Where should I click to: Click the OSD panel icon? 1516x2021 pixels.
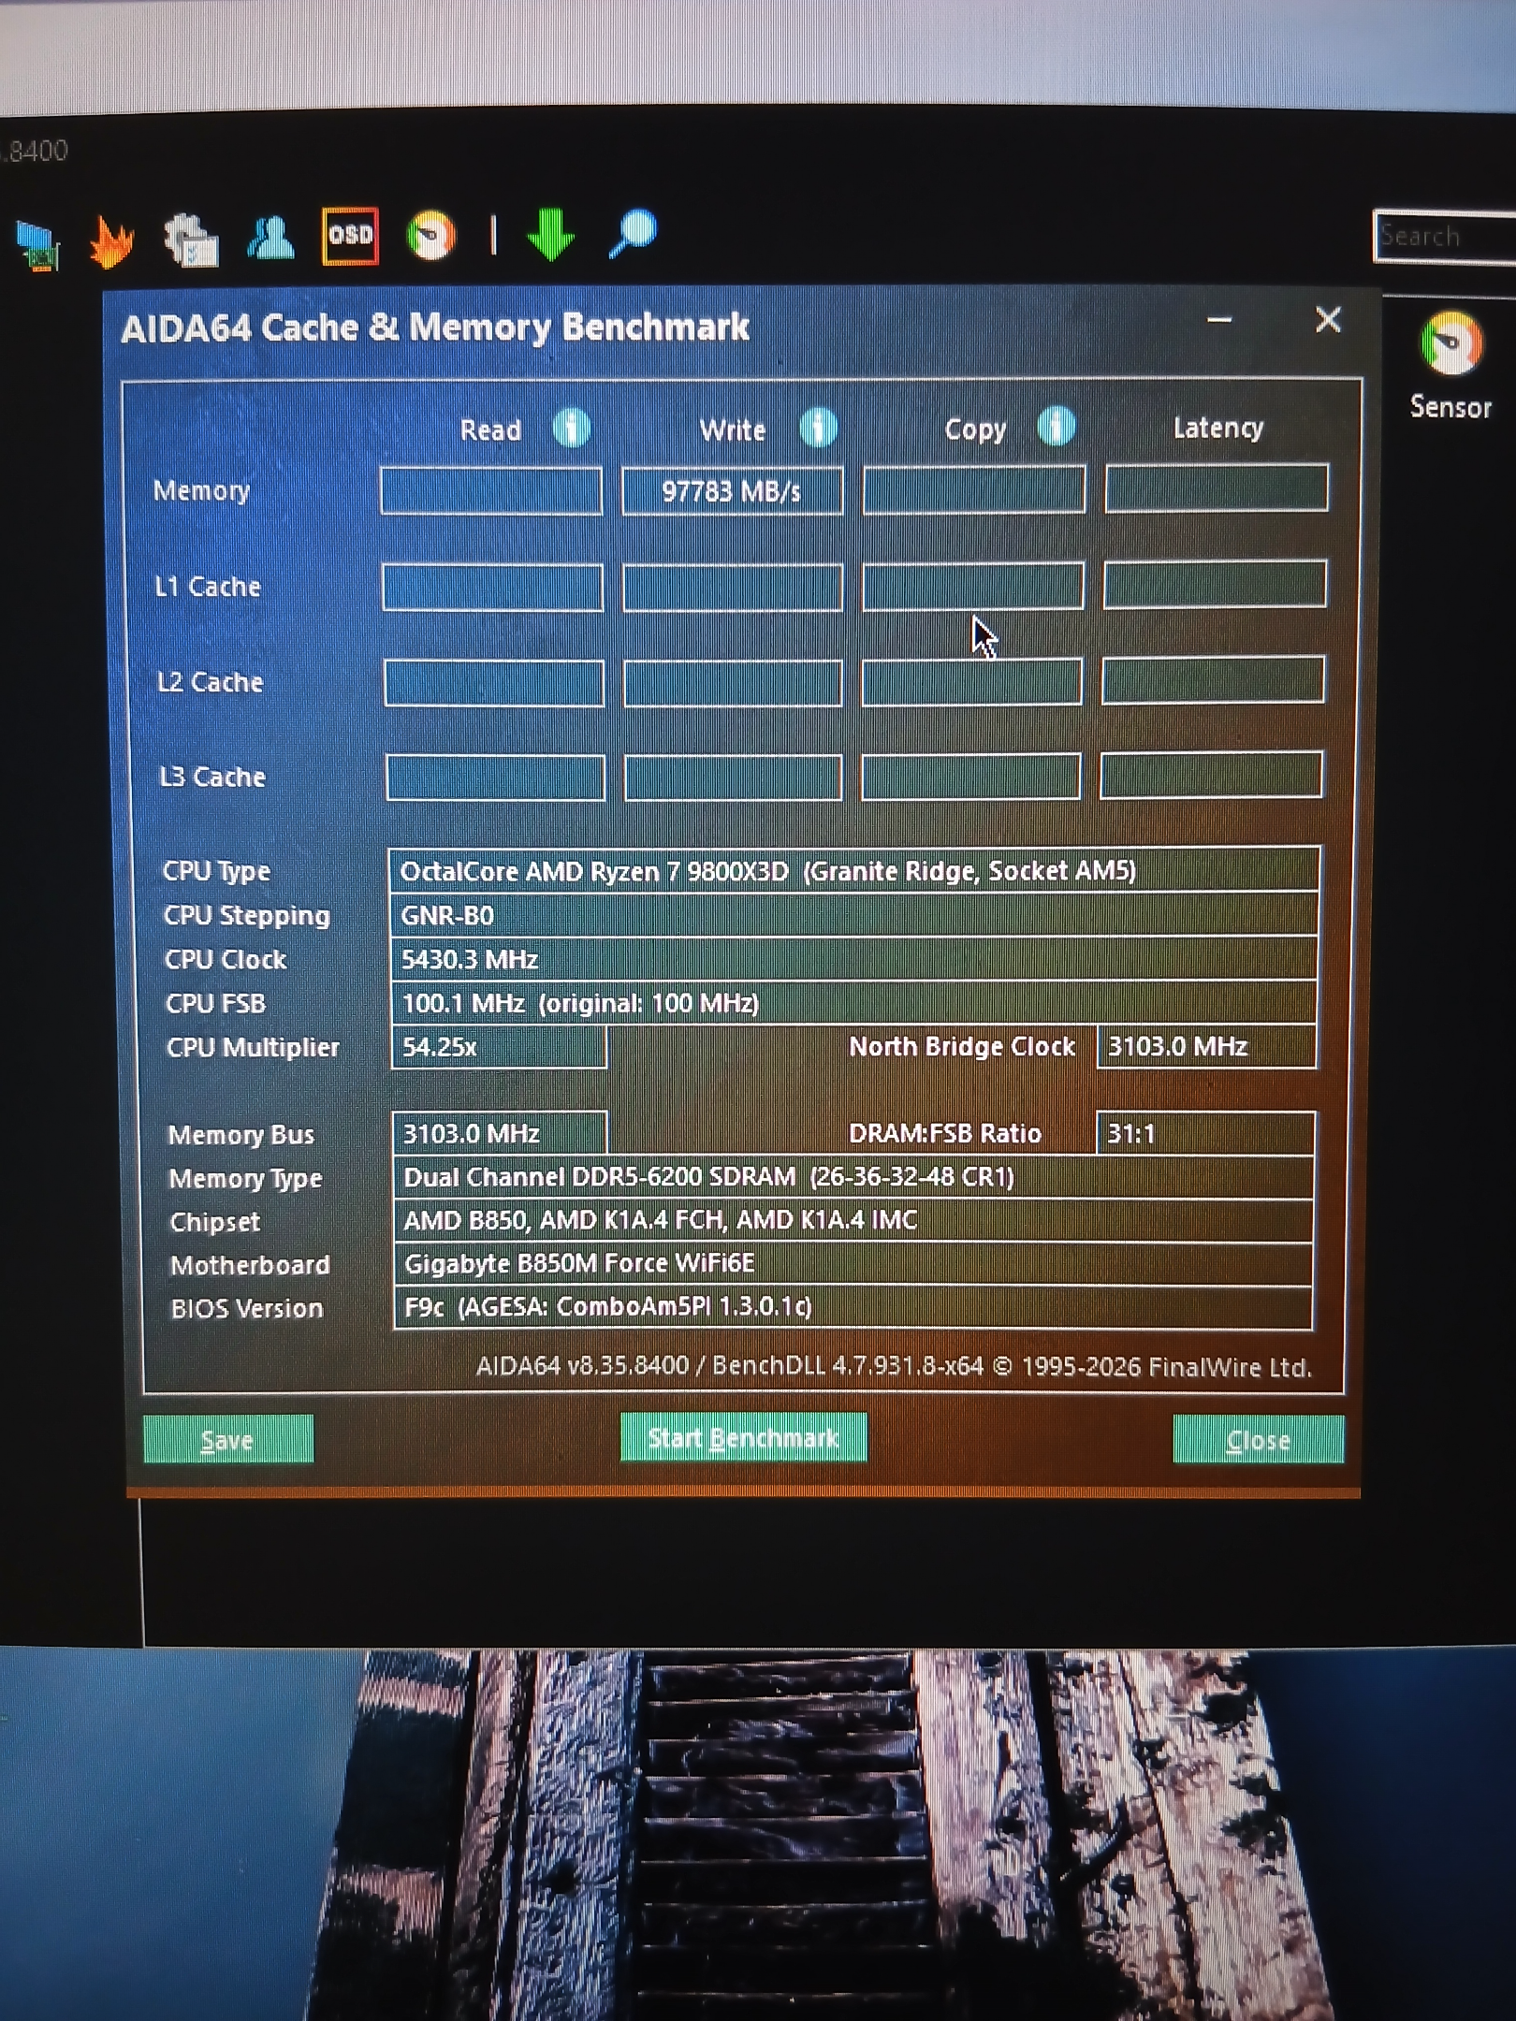[350, 236]
